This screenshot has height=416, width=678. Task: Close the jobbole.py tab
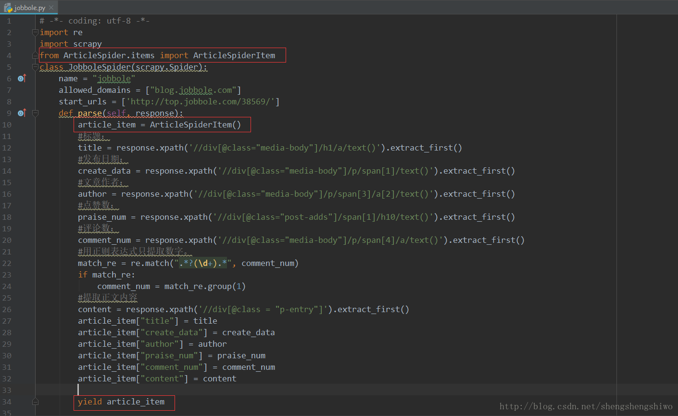[51, 7]
